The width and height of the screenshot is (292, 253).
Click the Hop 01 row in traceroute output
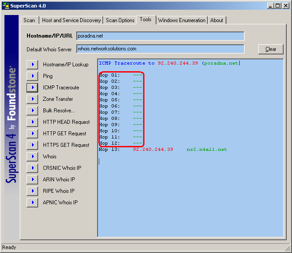click(x=121, y=75)
